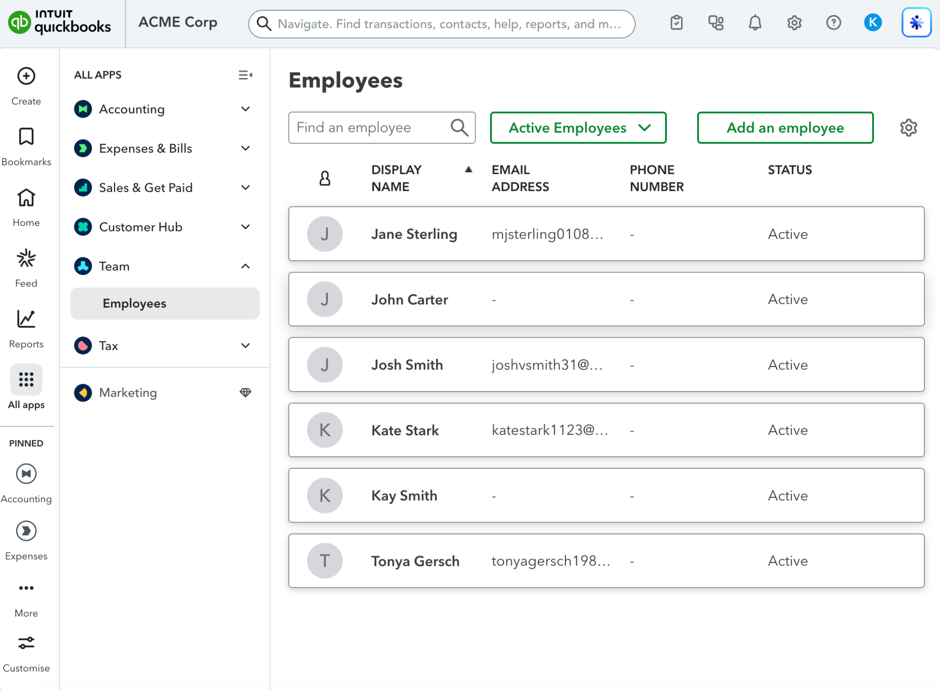Open Tonya Gersch's employee row

[x=606, y=561]
